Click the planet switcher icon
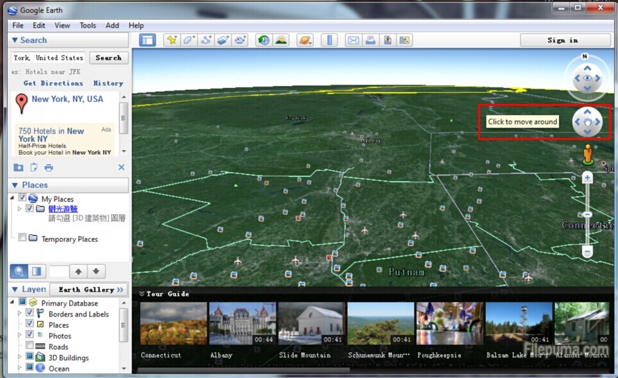Screen dimensions: 618x378 click(x=305, y=40)
